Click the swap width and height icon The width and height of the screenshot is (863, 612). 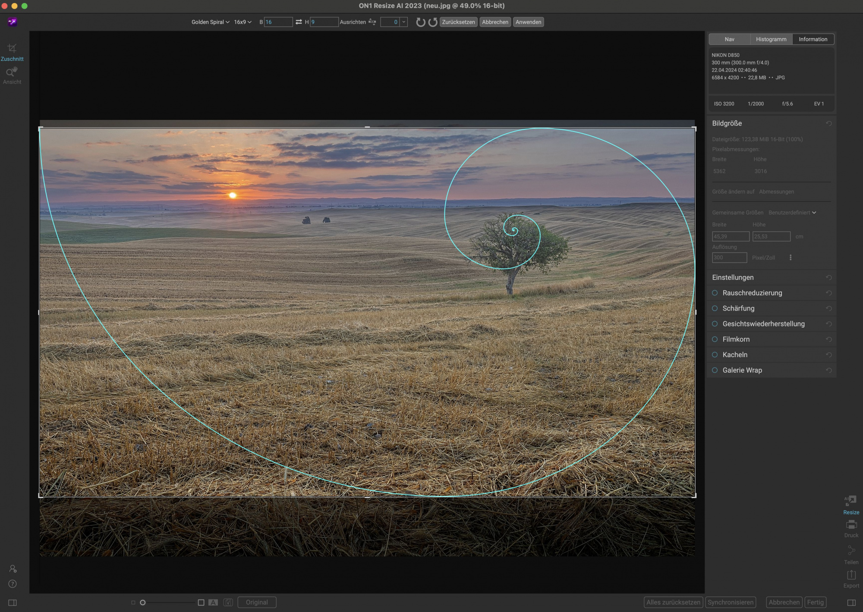[299, 22]
